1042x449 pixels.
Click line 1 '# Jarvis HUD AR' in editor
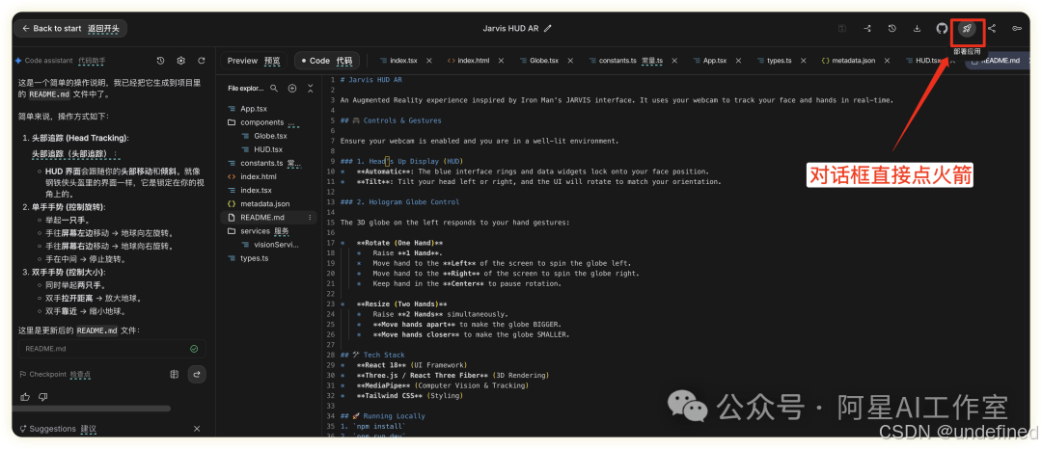[370, 80]
